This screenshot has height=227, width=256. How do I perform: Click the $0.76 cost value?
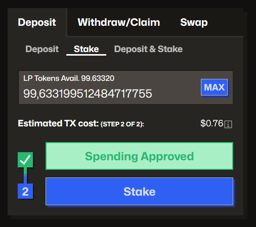coord(212,123)
